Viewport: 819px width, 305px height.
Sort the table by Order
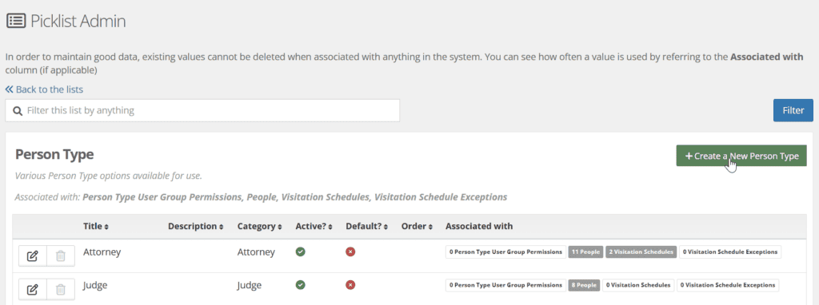(x=417, y=226)
